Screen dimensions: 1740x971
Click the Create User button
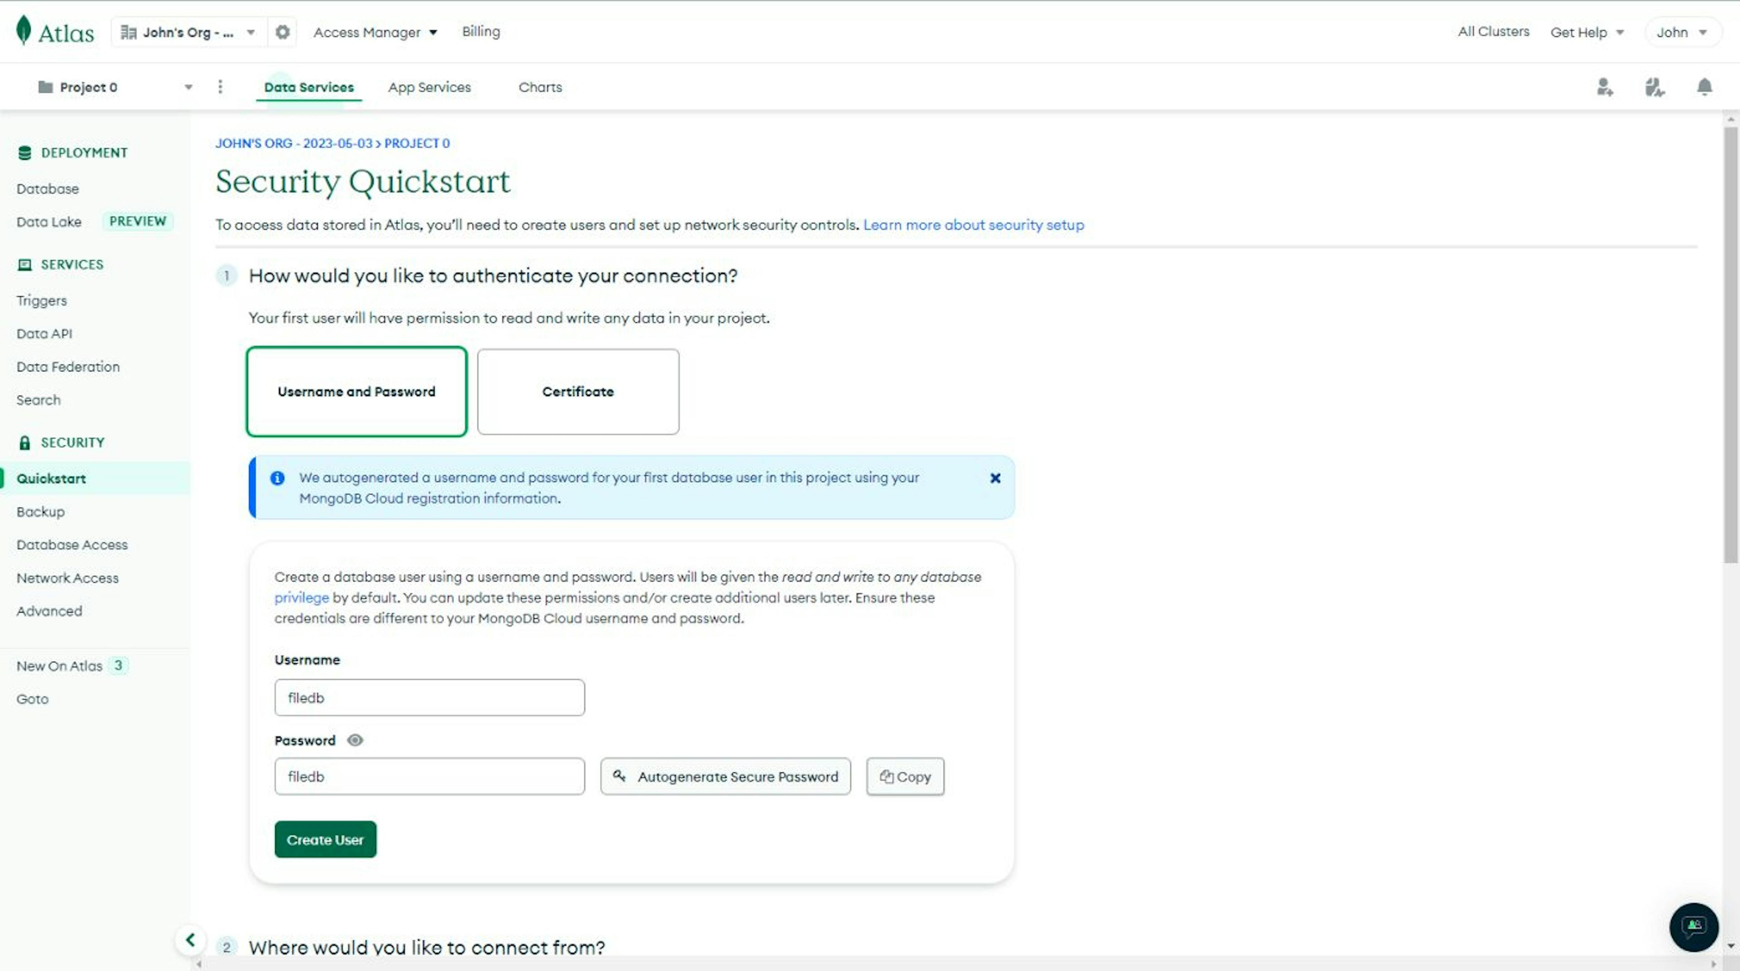coord(325,838)
